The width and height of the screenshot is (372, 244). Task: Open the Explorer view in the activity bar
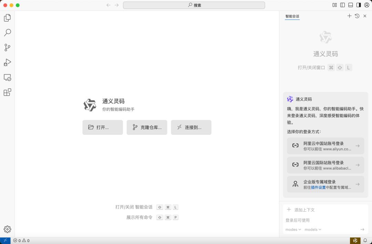(x=7, y=18)
